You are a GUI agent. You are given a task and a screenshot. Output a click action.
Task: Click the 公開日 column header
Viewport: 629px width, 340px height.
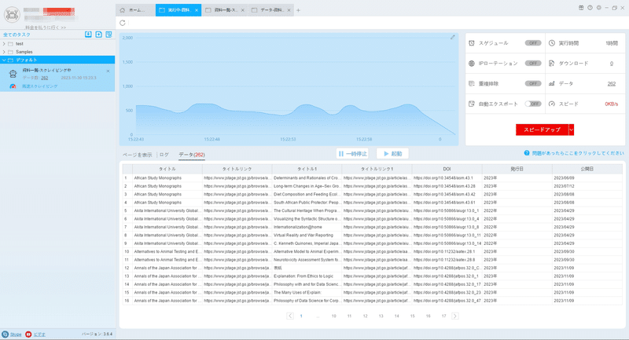pyautogui.click(x=587, y=169)
